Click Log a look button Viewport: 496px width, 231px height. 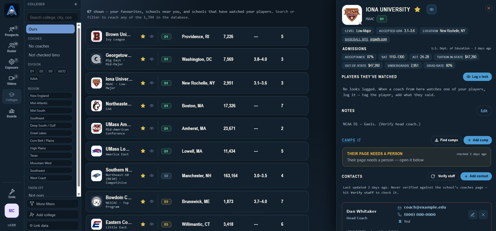477,77
